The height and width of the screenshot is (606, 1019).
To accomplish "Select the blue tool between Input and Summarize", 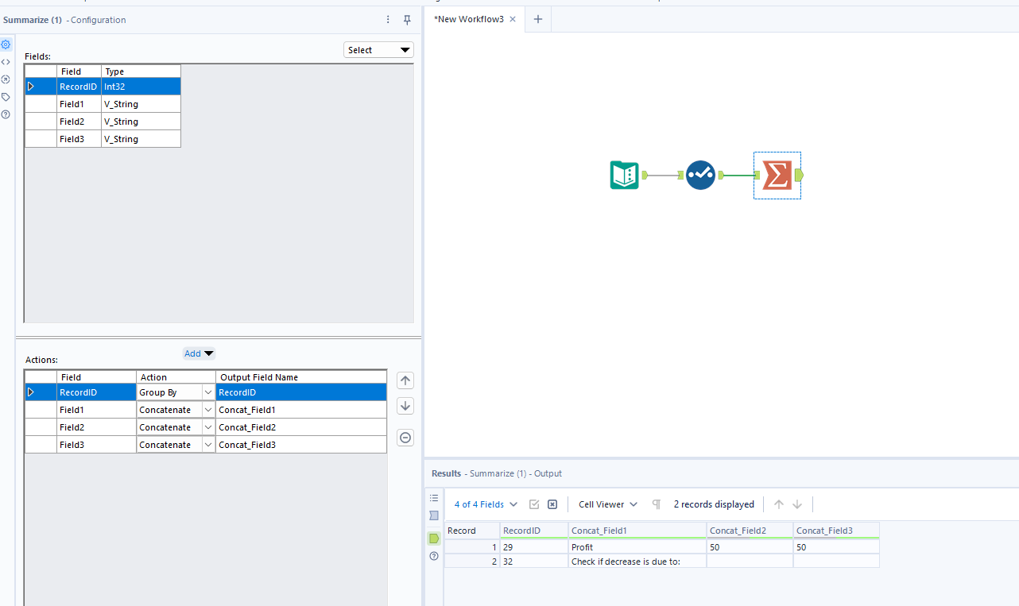I will coord(700,175).
